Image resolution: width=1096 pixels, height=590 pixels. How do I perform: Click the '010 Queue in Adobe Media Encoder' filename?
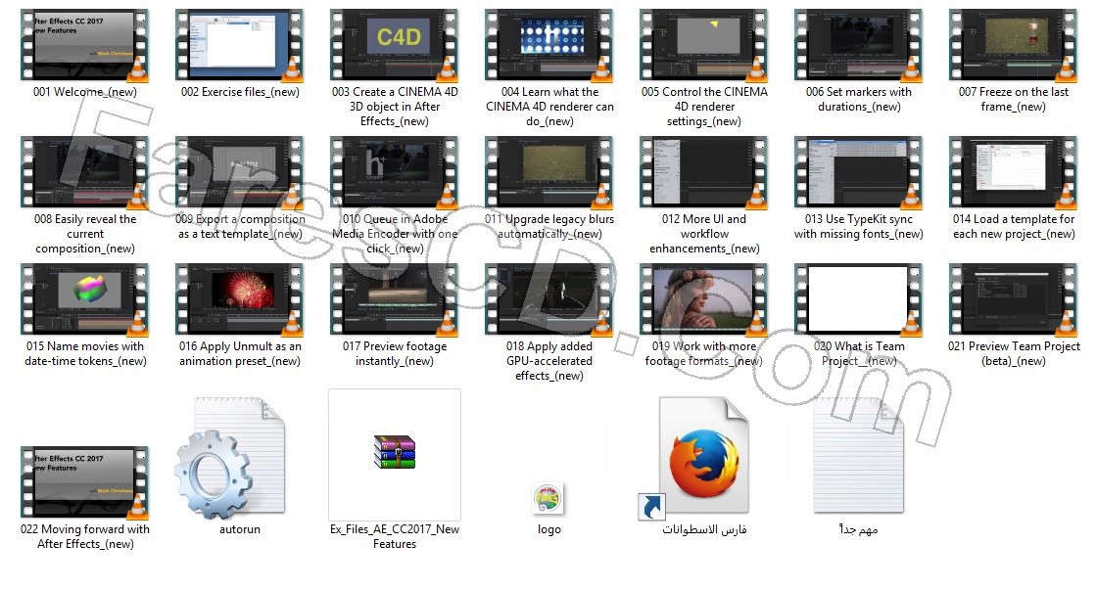[395, 234]
